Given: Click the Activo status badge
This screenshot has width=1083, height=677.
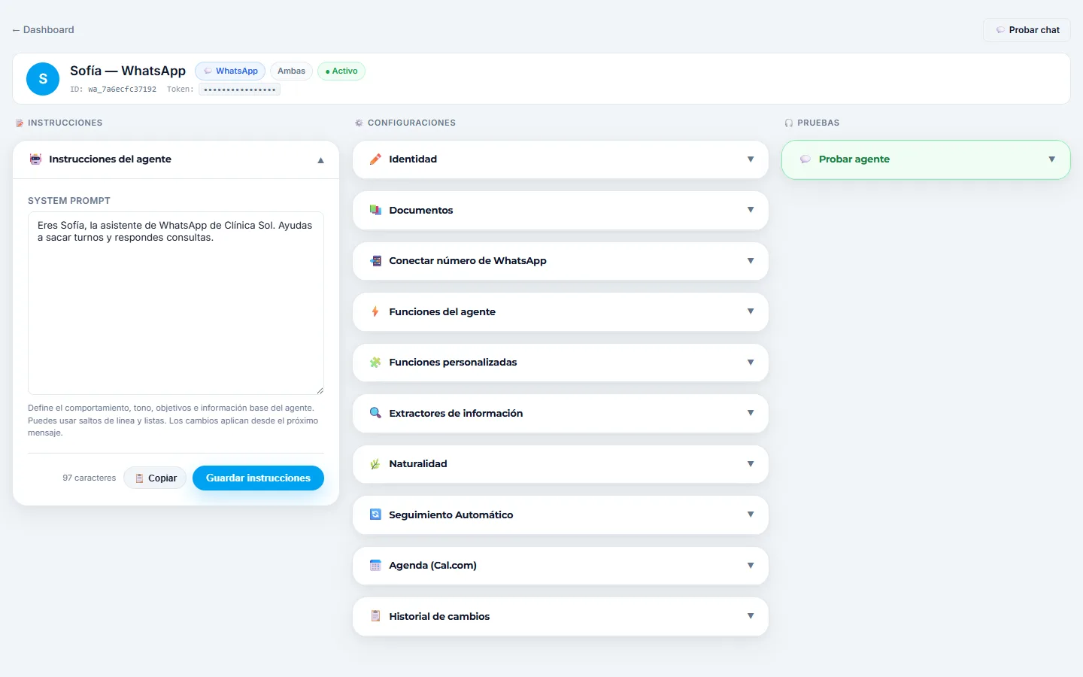Looking at the screenshot, I should [341, 71].
